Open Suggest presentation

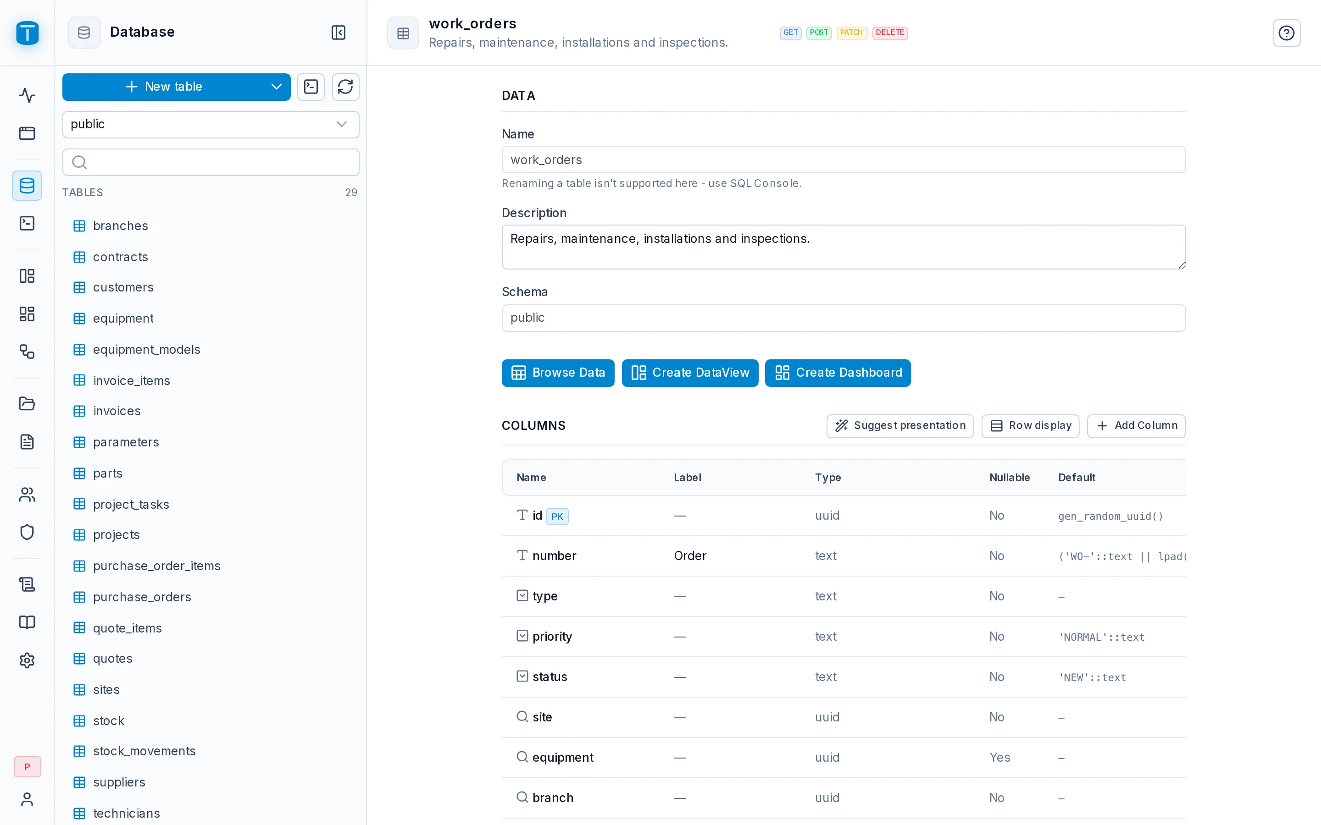[900, 426]
